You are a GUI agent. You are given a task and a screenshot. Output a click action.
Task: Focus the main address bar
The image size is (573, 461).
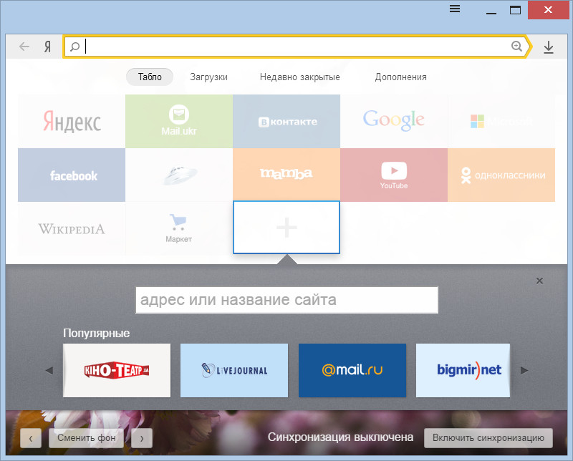click(297, 47)
